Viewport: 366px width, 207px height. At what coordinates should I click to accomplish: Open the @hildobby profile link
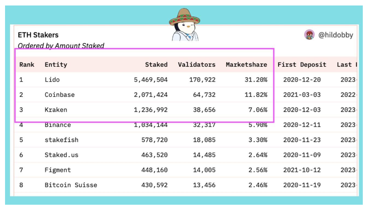pos(336,35)
